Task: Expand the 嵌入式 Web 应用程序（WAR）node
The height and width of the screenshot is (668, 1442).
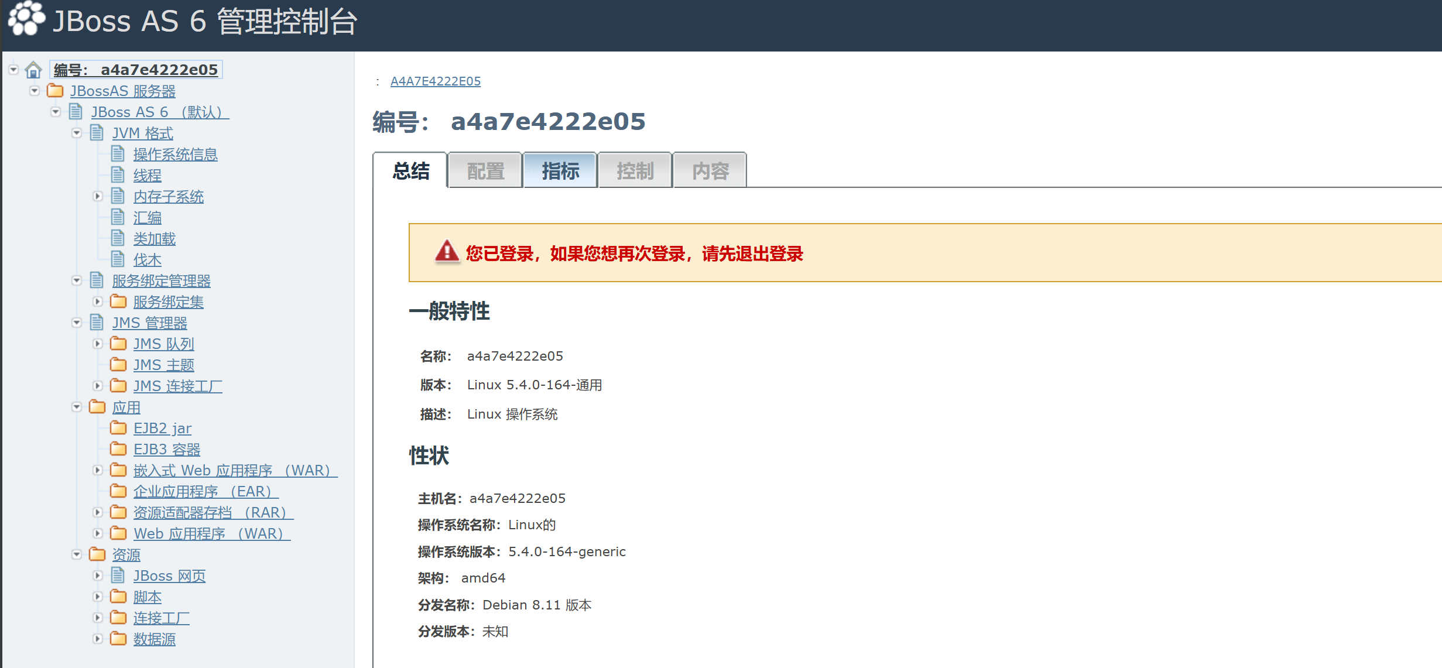Action: tap(98, 470)
